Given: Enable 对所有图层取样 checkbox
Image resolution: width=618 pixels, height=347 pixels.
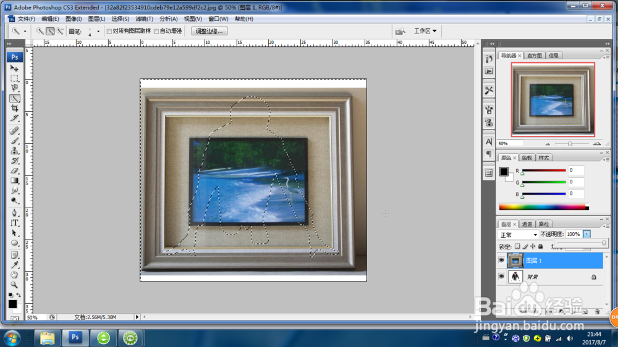Looking at the screenshot, I should coord(109,31).
